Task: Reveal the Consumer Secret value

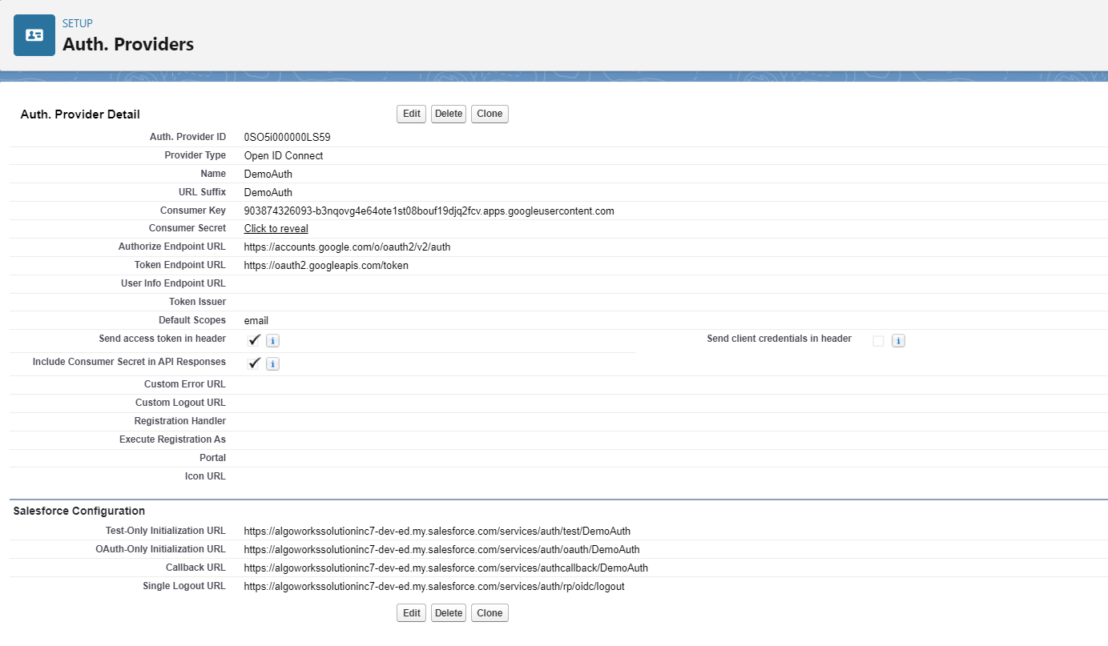Action: 276,229
